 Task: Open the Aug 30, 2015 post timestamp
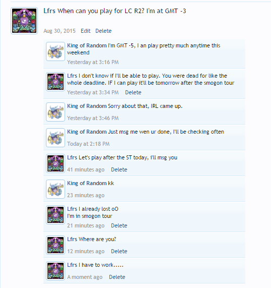point(60,31)
